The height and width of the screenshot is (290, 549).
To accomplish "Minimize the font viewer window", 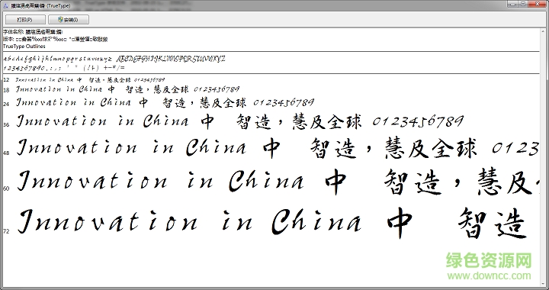I will [x=512, y=4].
